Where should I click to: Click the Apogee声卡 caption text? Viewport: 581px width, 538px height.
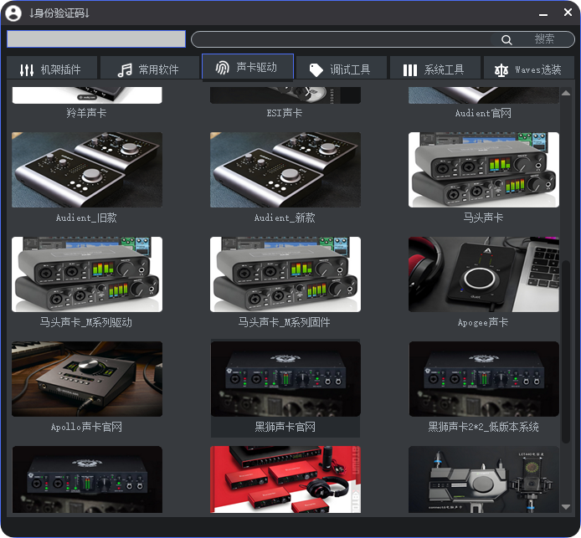coord(483,322)
